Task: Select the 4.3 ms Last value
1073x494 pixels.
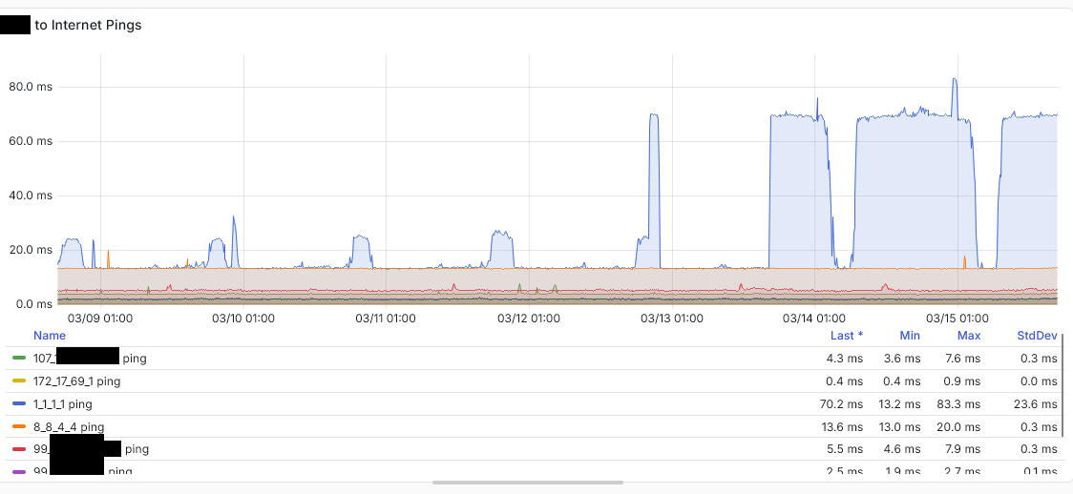Action: (x=845, y=358)
